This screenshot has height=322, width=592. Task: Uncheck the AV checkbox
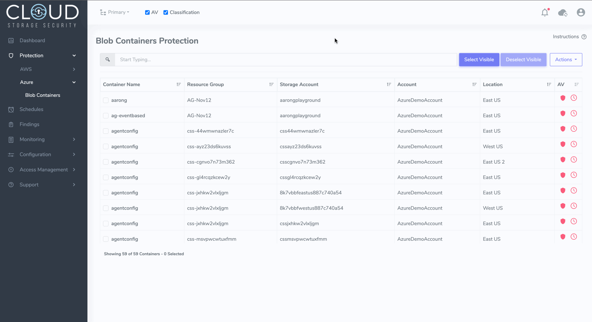tap(148, 12)
